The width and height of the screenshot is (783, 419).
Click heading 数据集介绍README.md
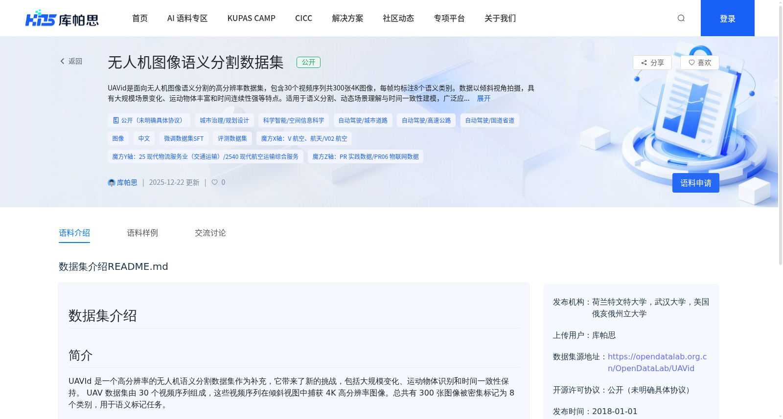[x=114, y=266]
